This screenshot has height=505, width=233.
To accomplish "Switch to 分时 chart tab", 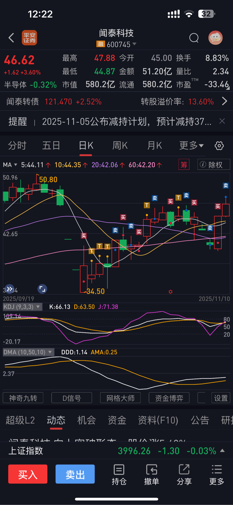I will 17,146.
